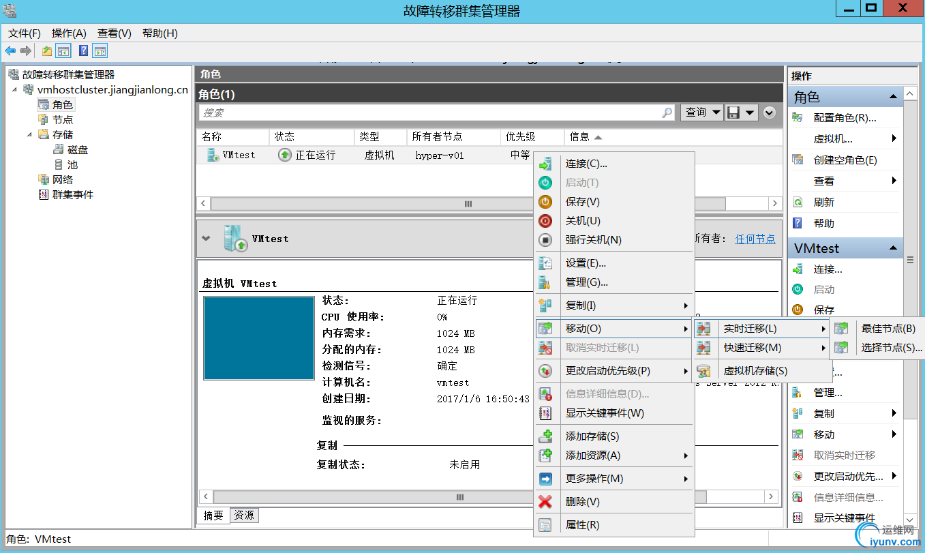Choose 快速迁移(M) in the move submenu

click(761, 348)
